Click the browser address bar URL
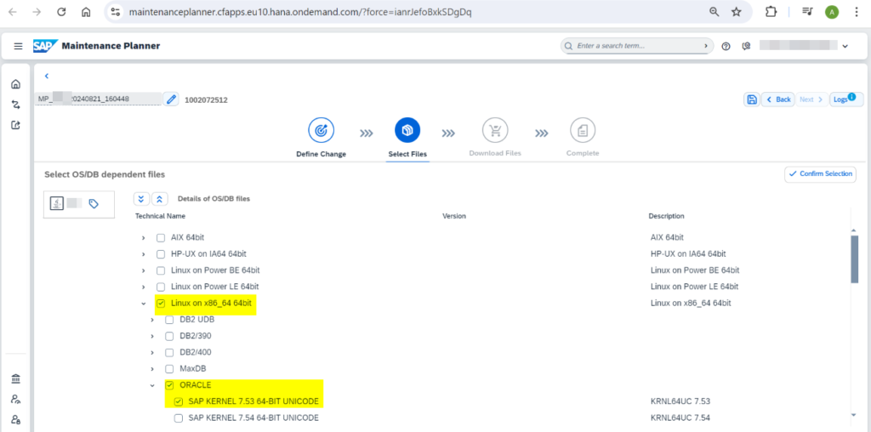 [x=300, y=12]
